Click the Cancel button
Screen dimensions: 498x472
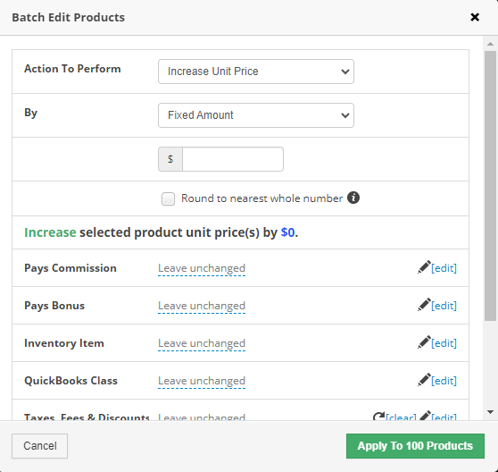(39, 446)
